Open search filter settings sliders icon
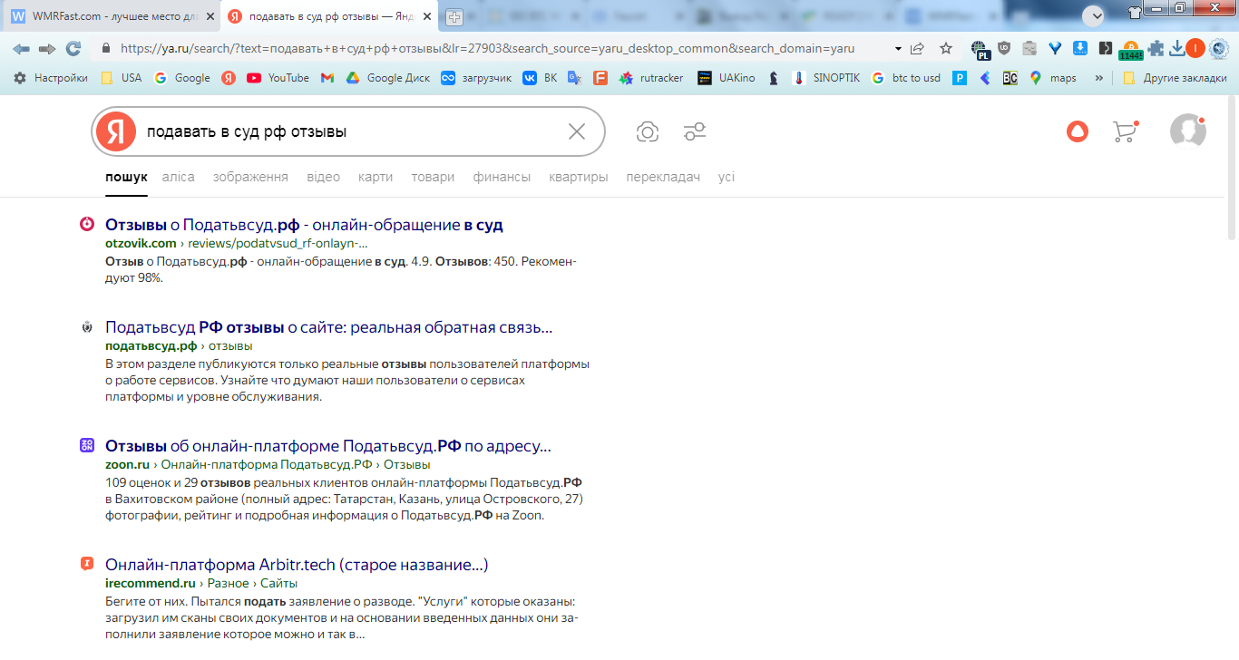1239x660 pixels. coord(695,132)
